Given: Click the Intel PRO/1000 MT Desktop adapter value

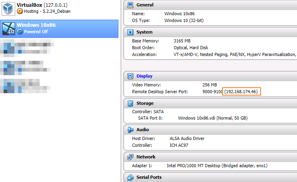Looking at the screenshot, I should click(x=217, y=166).
